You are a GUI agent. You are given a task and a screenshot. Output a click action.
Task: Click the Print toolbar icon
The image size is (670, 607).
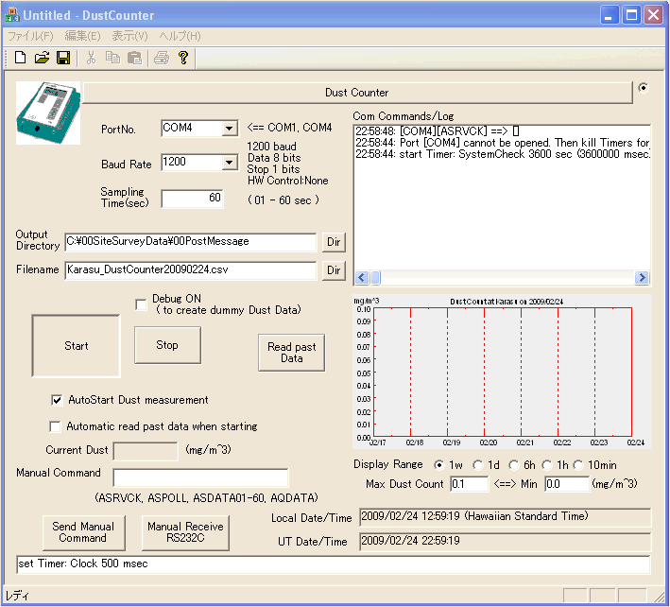click(x=162, y=58)
